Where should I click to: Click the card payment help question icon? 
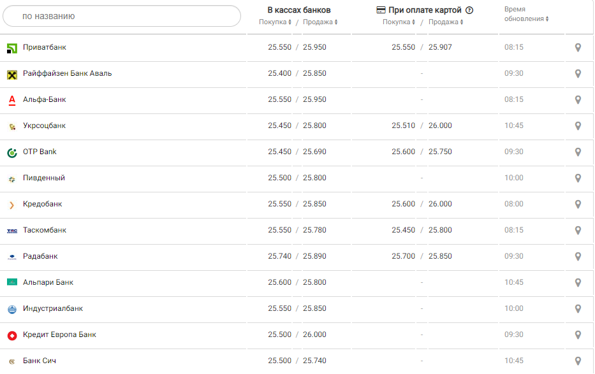[x=469, y=10]
